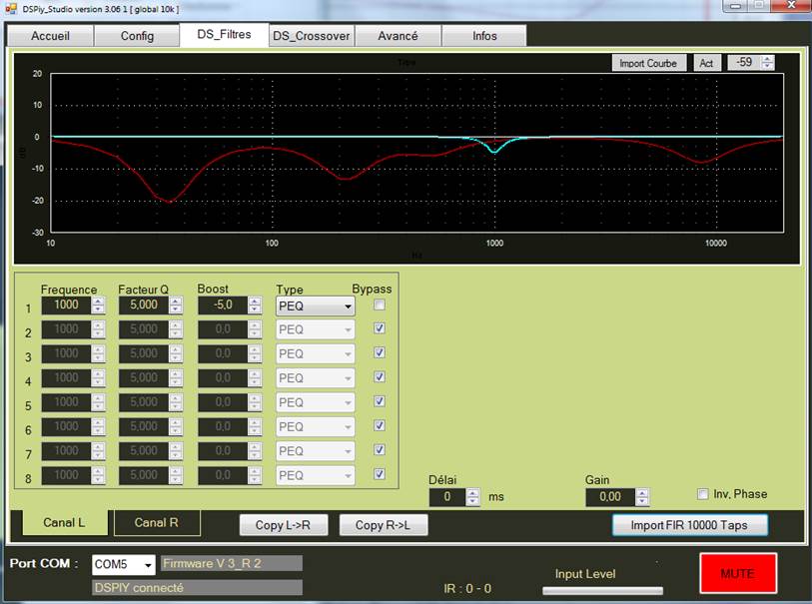The image size is (812, 604).
Task: Click the Import Courbe button
Action: 648,63
